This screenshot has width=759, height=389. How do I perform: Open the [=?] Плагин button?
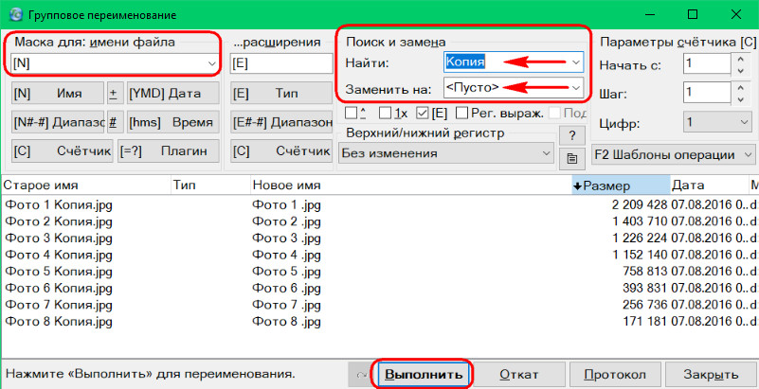pyautogui.click(x=169, y=151)
